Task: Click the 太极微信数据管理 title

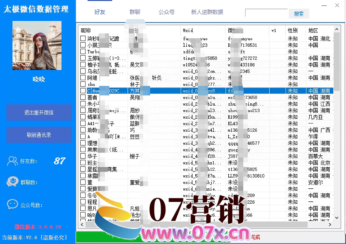Action: coord(36,9)
